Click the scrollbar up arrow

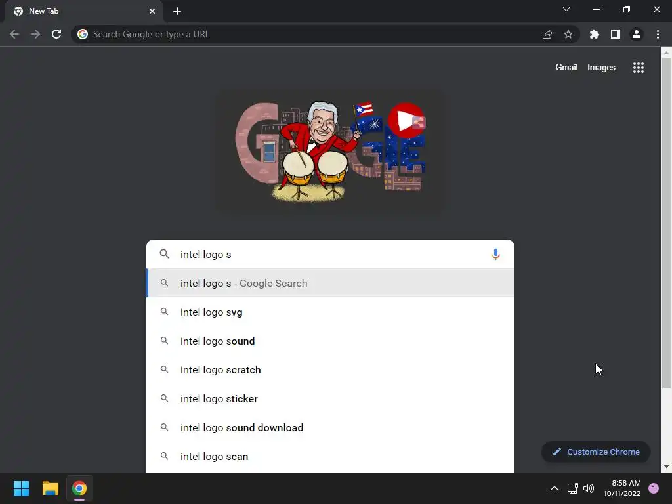click(x=666, y=52)
